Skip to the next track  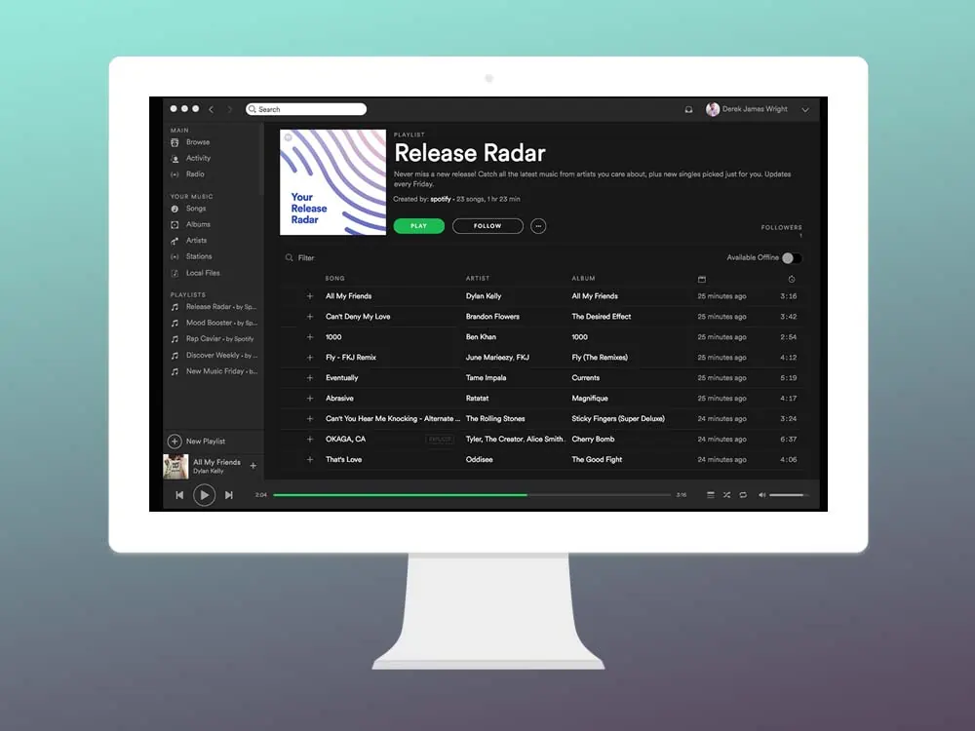pyautogui.click(x=229, y=495)
